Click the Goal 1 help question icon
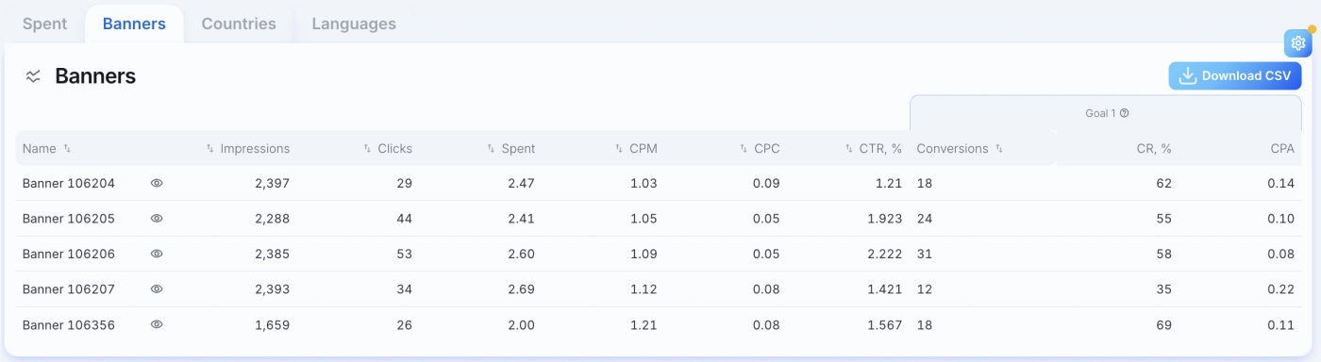Image resolution: width=1321 pixels, height=362 pixels. 1124,113
